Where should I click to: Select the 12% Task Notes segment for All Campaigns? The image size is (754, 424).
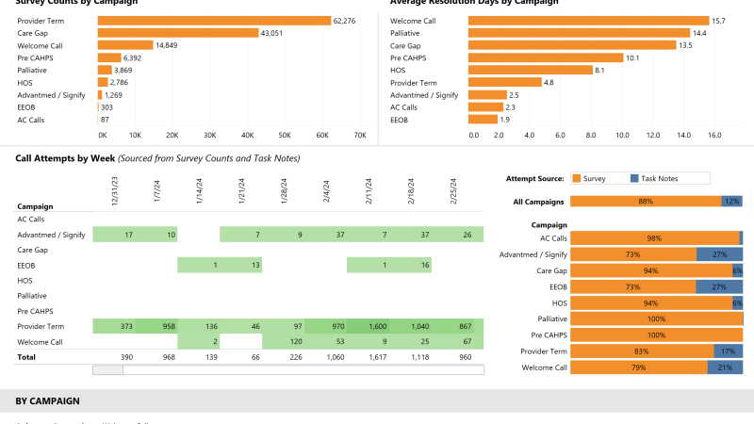pyautogui.click(x=731, y=202)
